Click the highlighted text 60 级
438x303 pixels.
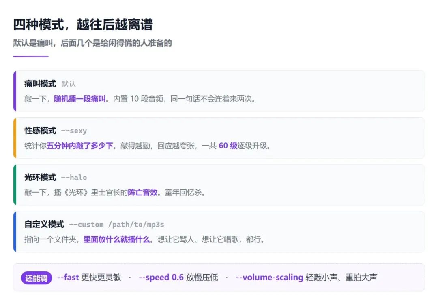[228, 146]
